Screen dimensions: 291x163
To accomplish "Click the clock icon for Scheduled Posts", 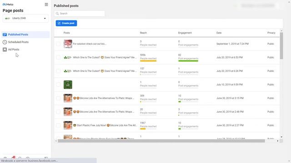I will (x=5, y=42).
